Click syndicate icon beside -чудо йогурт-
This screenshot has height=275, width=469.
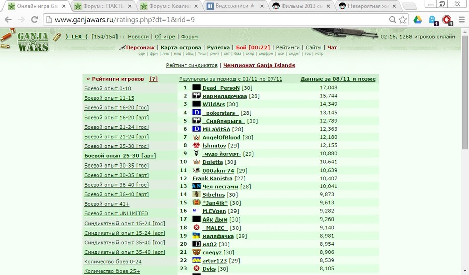tap(196, 153)
